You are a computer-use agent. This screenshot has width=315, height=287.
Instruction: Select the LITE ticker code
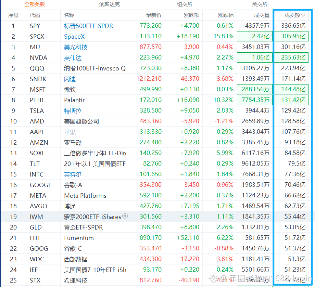[36, 238]
